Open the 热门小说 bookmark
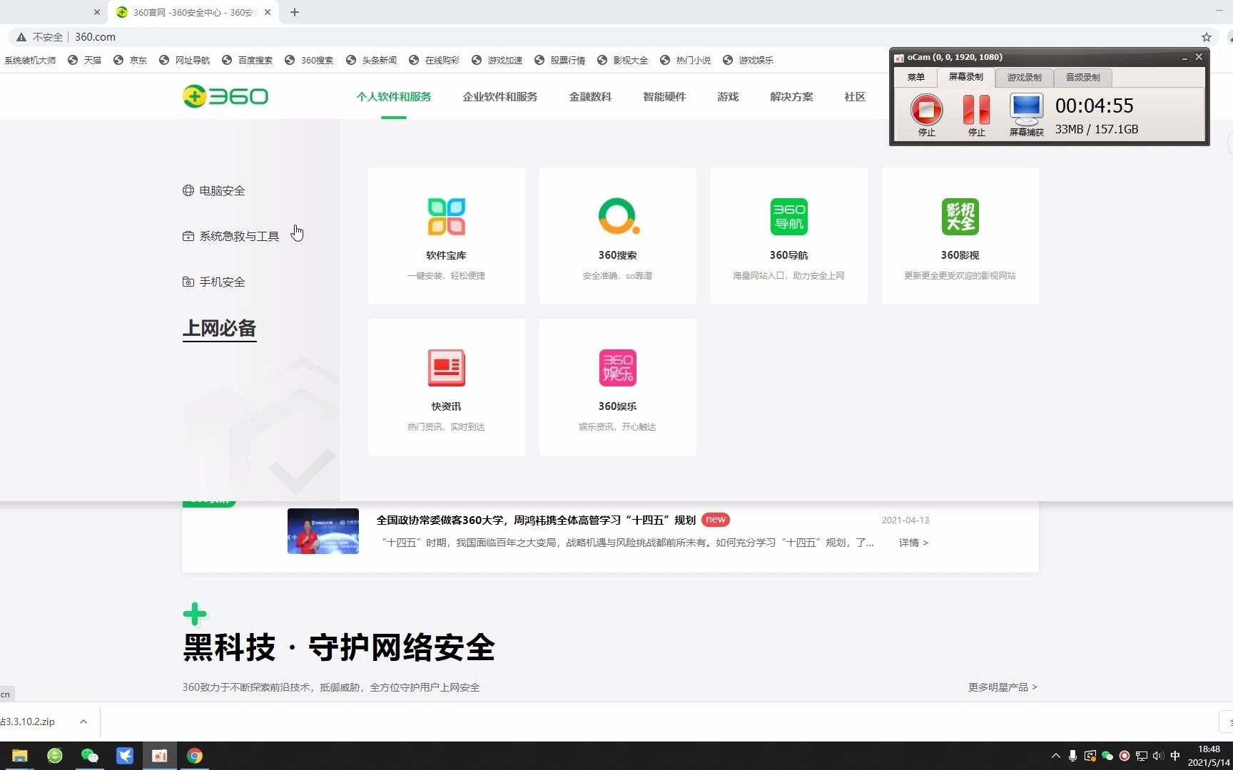This screenshot has width=1233, height=770. click(x=686, y=61)
